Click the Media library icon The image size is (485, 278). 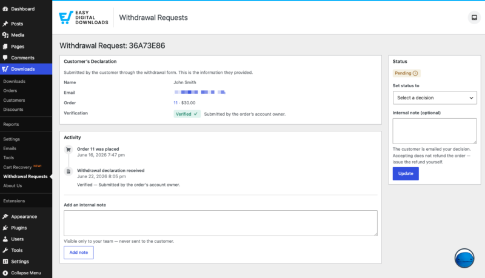tap(5, 35)
